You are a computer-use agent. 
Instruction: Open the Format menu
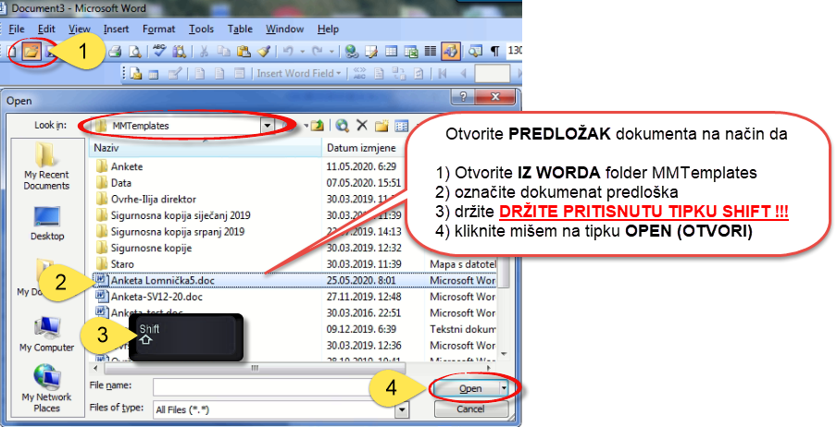click(x=158, y=29)
